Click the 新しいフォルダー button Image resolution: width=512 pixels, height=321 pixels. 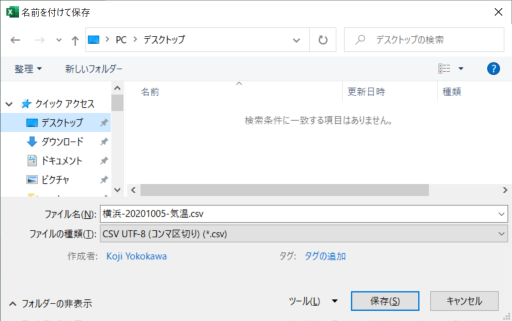[x=93, y=69]
